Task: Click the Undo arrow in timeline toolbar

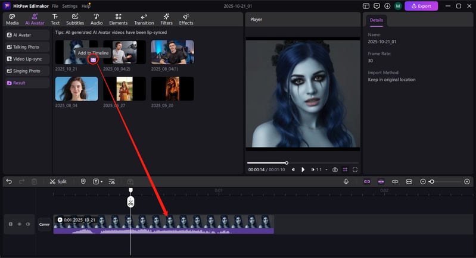Action: pyautogui.click(x=9, y=181)
